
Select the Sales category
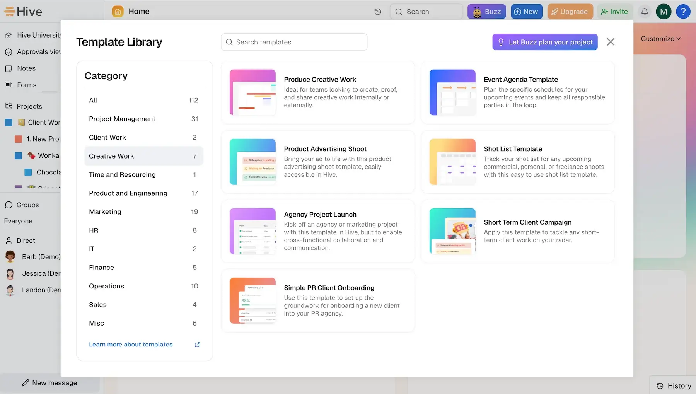coord(144,304)
